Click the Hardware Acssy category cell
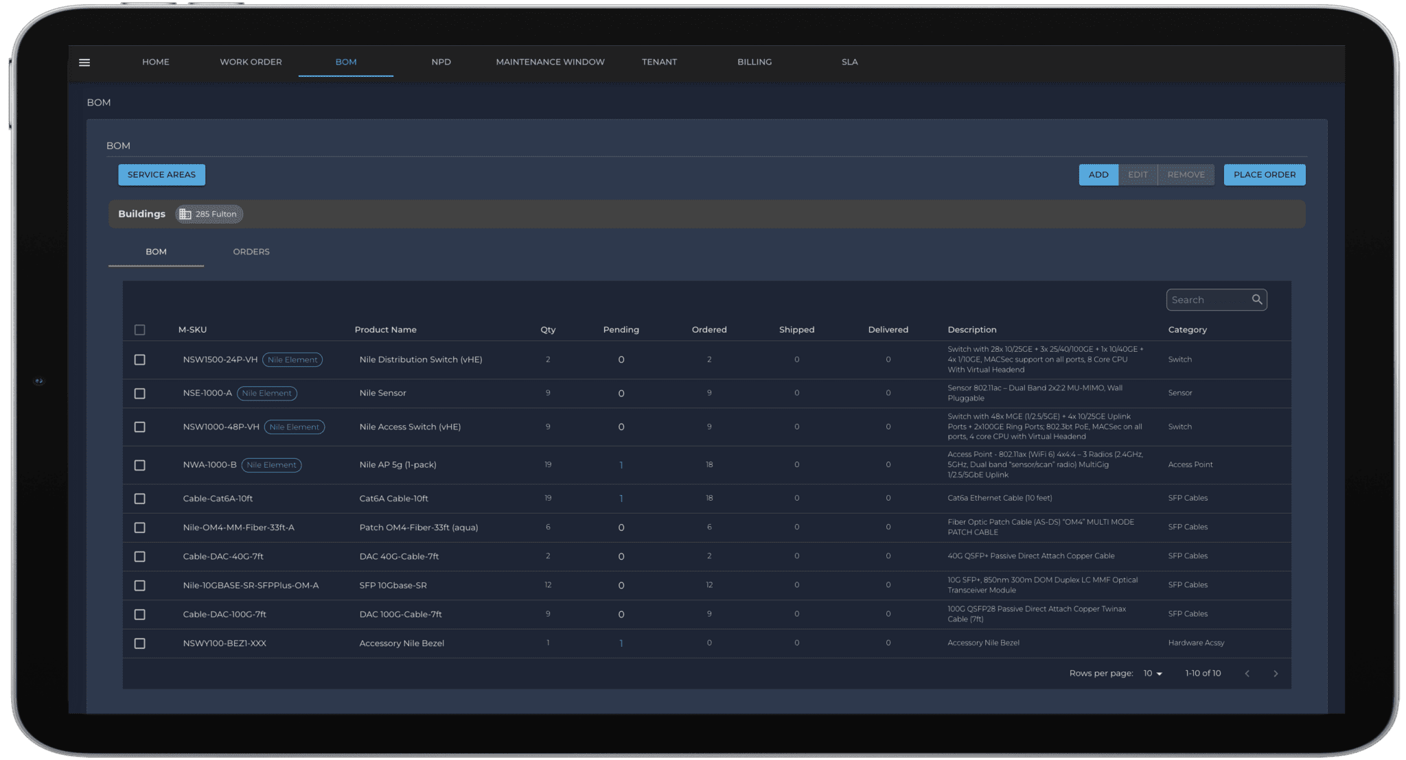Viewport: 1406px width, 760px height. click(x=1197, y=643)
